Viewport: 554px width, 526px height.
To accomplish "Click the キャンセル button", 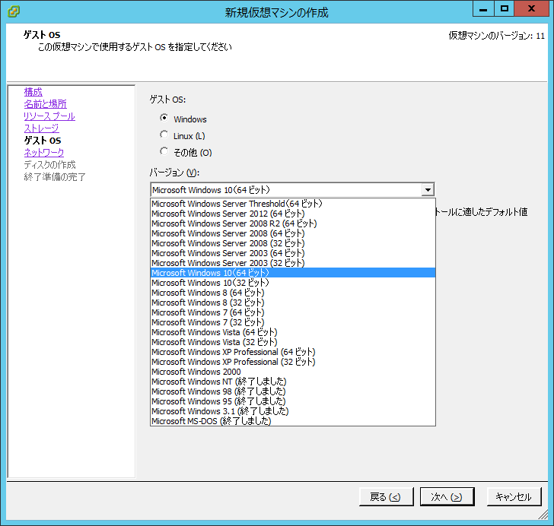I will pos(514,496).
